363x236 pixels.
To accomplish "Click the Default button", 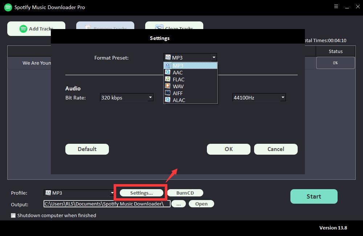I will click(87, 149).
